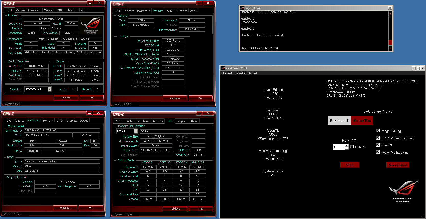The width and height of the screenshot is (426, 219).
Task: Minimize the CPU-Z SPD window
Action: point(199,113)
